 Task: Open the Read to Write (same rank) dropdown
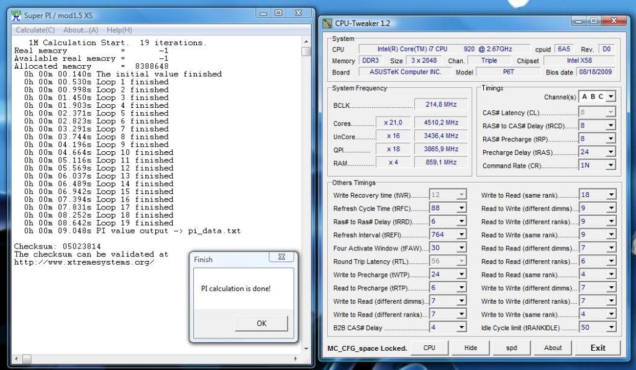click(611, 234)
